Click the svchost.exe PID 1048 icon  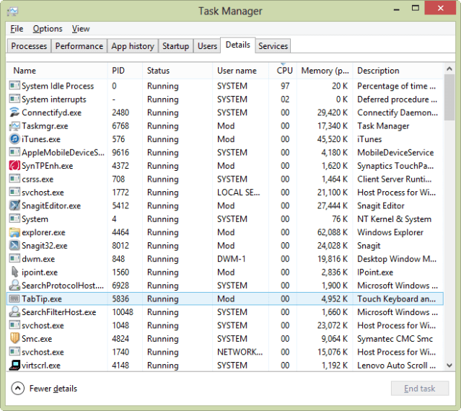coord(14,325)
